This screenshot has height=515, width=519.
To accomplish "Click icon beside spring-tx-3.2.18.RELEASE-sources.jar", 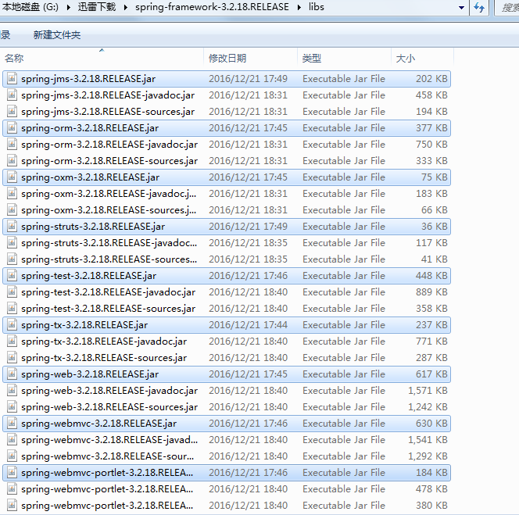I will tap(13, 358).
